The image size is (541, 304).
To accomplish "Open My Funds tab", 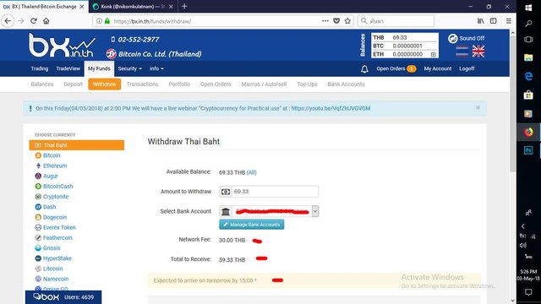I will pyautogui.click(x=99, y=69).
